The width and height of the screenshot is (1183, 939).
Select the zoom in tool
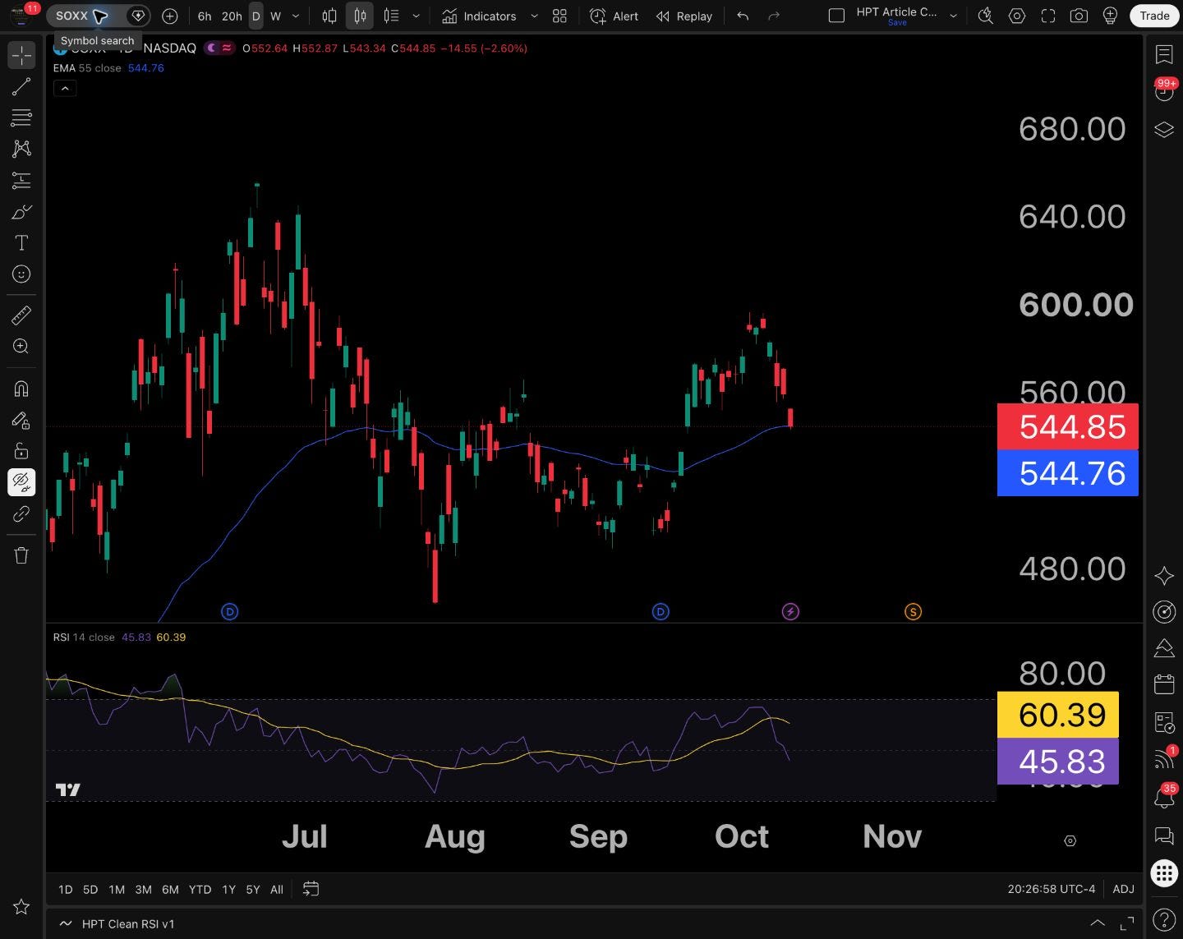point(21,346)
